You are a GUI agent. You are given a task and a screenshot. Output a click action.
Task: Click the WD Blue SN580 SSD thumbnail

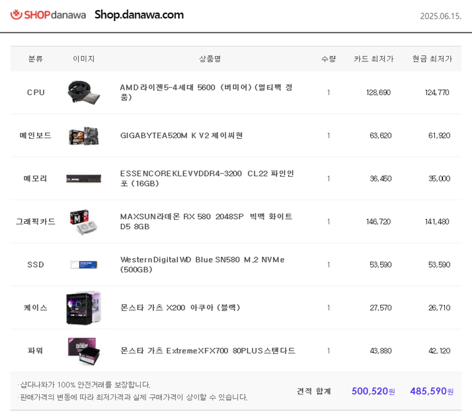point(84,264)
